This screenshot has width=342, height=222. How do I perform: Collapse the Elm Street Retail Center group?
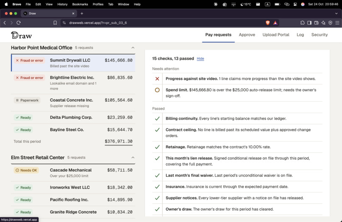(x=133, y=158)
